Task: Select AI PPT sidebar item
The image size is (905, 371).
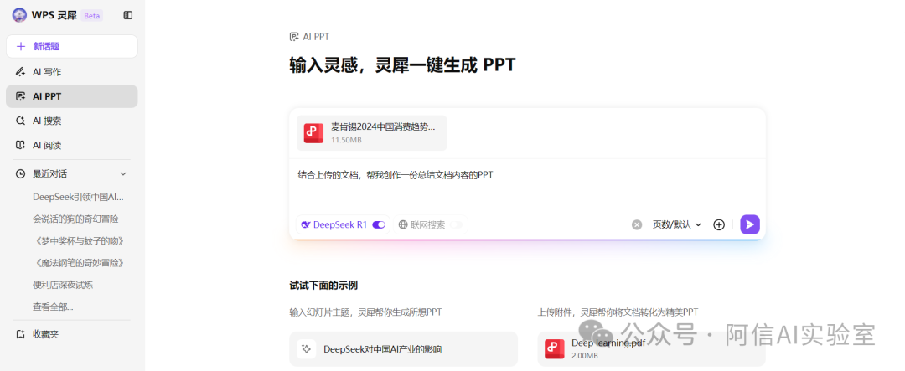Action: click(x=72, y=96)
